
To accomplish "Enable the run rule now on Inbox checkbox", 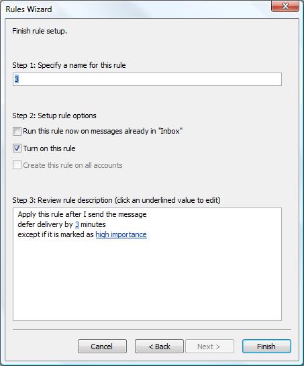I will [x=17, y=131].
